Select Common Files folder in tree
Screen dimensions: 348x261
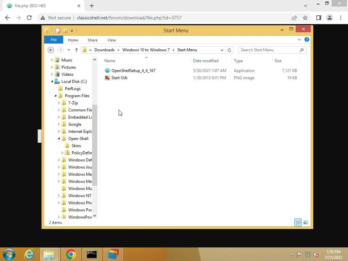[80, 110]
